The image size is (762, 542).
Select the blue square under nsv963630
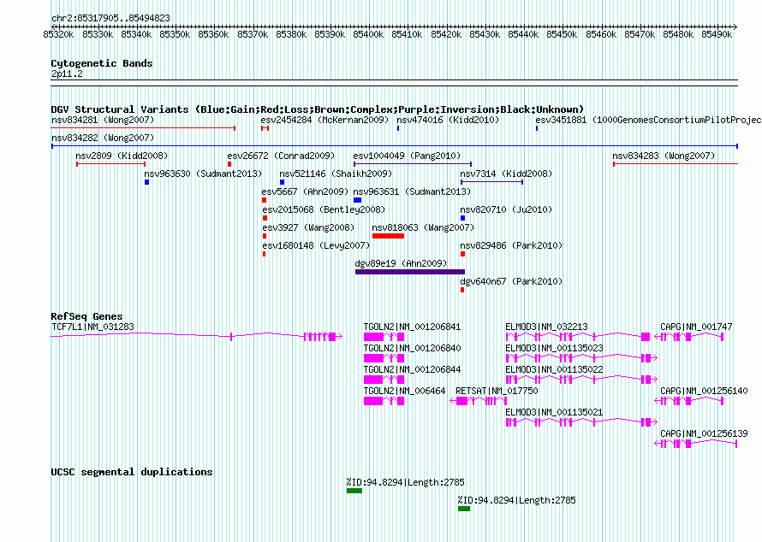(x=146, y=182)
